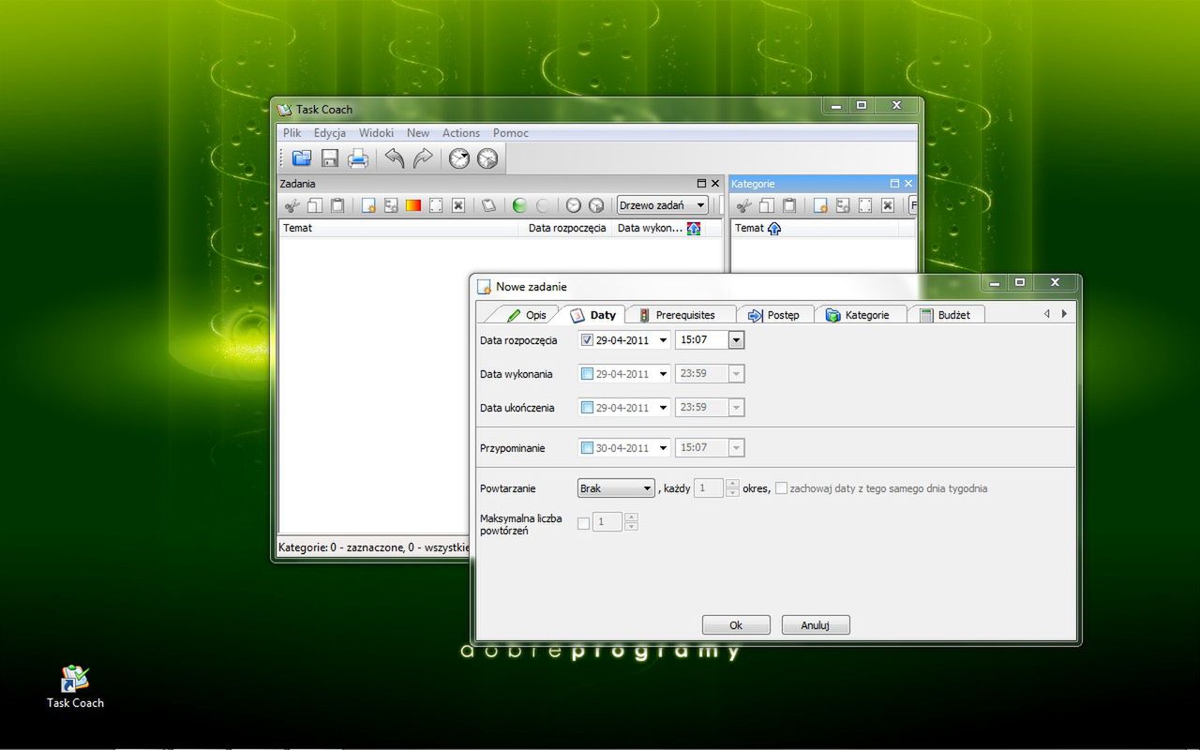The width and height of the screenshot is (1200, 750).
Task: Print using the printer toolbar icon
Action: (x=358, y=158)
